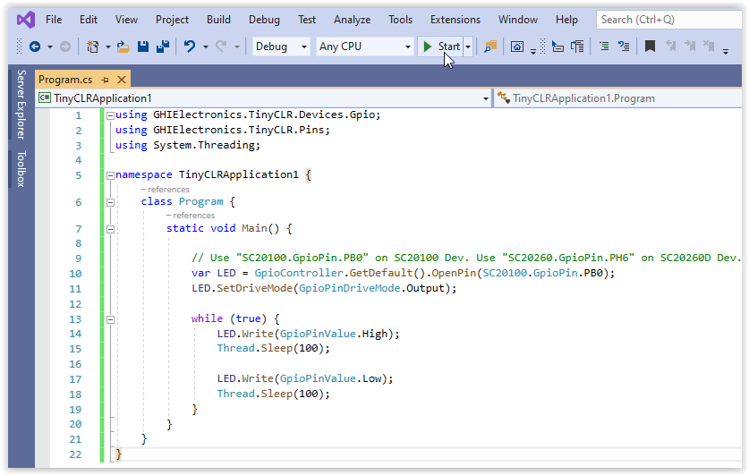This screenshot has width=749, height=475.
Task: Uncomment the selected lines icon
Action: 624,47
